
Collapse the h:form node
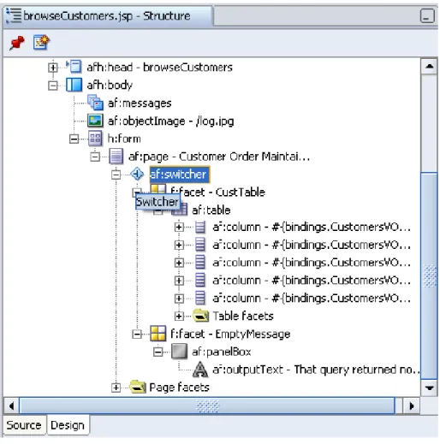click(74, 139)
